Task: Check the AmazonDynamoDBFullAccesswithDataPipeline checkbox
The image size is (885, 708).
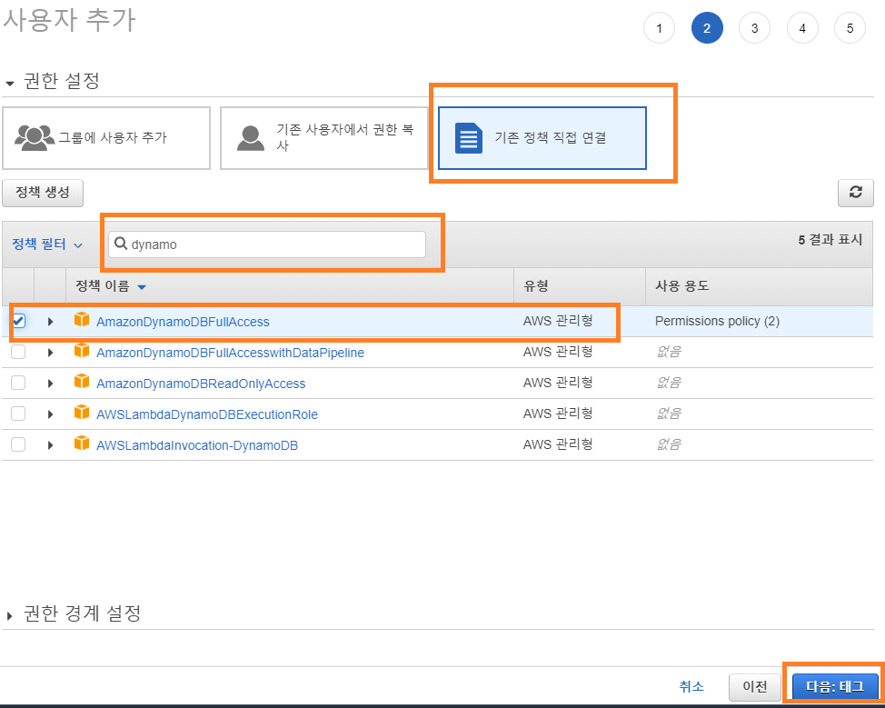Action: pyautogui.click(x=18, y=353)
